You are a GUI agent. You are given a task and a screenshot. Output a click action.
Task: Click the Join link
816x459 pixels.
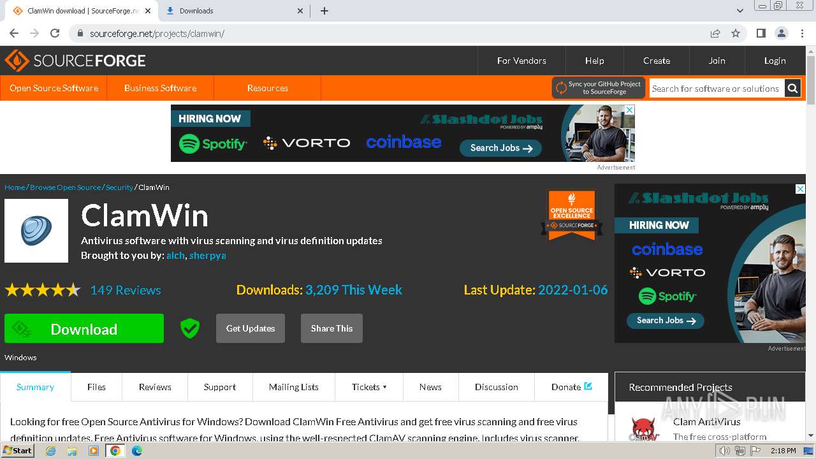tap(717, 61)
